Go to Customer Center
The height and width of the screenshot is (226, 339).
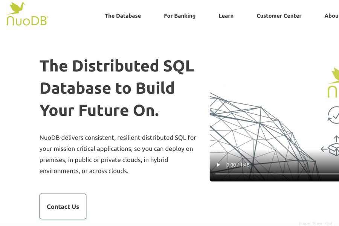point(279,16)
